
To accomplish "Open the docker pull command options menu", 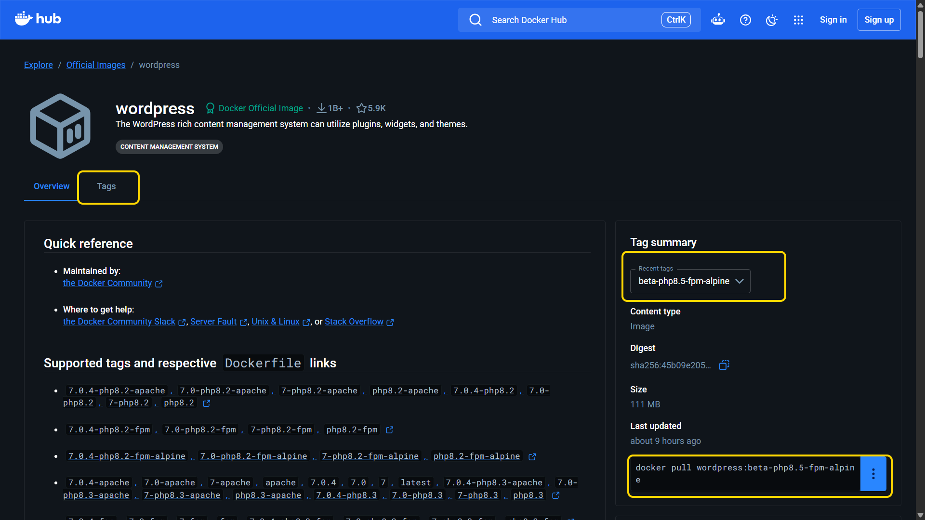I will point(873,474).
